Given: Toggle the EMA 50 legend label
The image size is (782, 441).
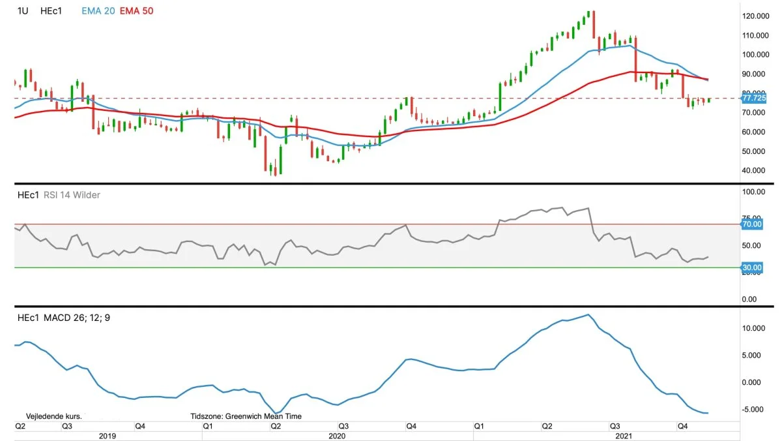Looking at the screenshot, I should (136, 11).
